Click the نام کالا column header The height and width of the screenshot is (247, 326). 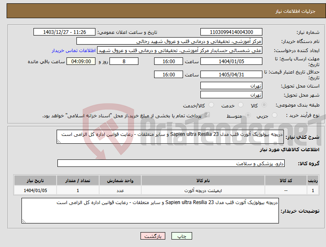click(203, 180)
